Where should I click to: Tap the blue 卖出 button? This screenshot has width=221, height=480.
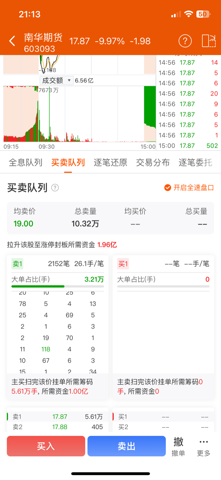[x=127, y=446]
